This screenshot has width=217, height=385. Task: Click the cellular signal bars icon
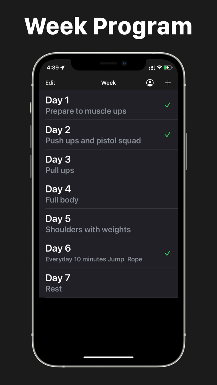pos(152,67)
